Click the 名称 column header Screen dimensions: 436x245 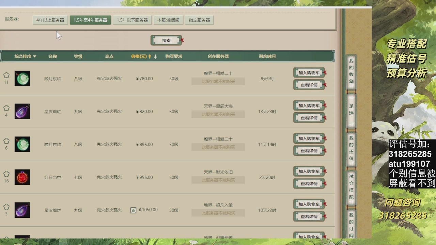[x=53, y=56]
